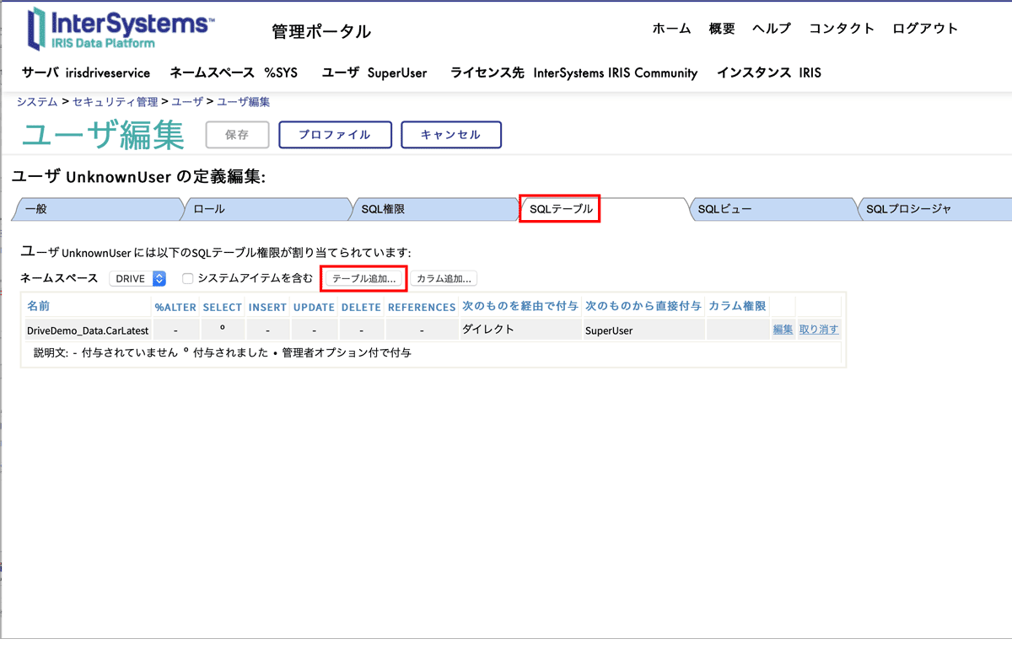Select the SQLテーブル tab
This screenshot has width=1012, height=655.
click(561, 209)
